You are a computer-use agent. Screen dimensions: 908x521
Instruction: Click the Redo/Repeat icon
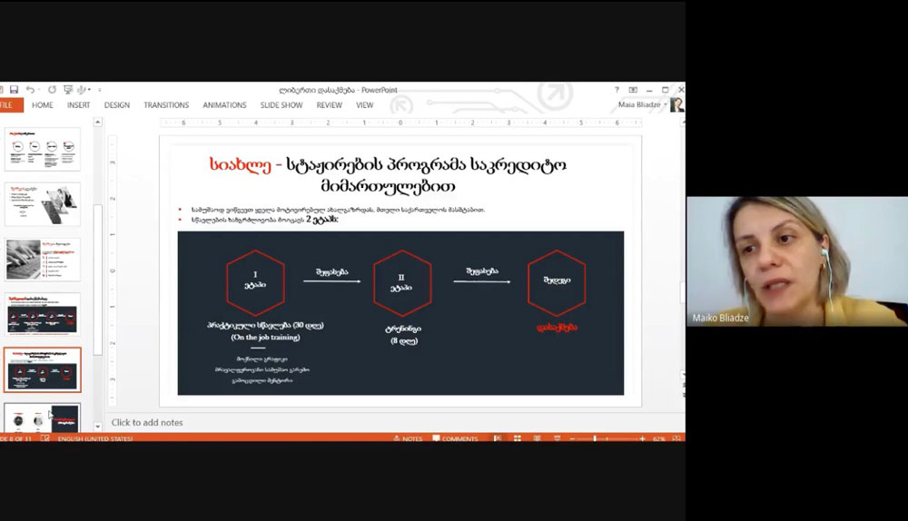pyautogui.click(x=52, y=90)
